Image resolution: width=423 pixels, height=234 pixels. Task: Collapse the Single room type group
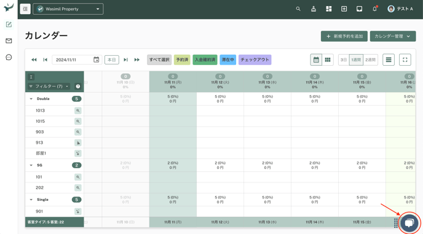point(31,200)
